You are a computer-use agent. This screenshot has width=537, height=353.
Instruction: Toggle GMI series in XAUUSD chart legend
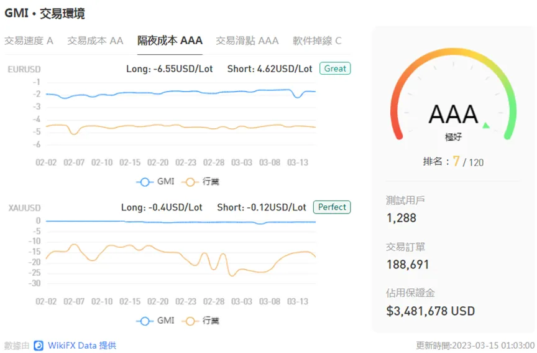click(x=155, y=321)
